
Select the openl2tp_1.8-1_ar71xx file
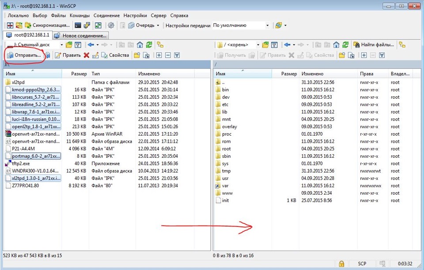[33, 126]
